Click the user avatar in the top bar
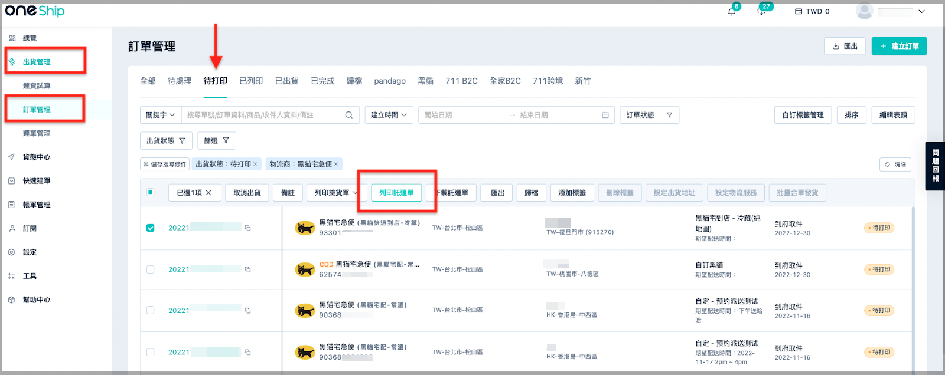 click(865, 11)
